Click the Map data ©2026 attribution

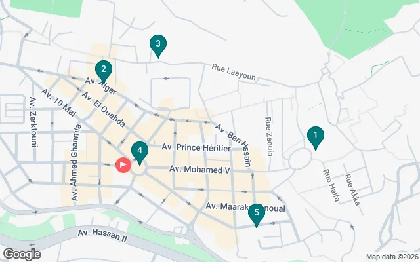[392, 257]
